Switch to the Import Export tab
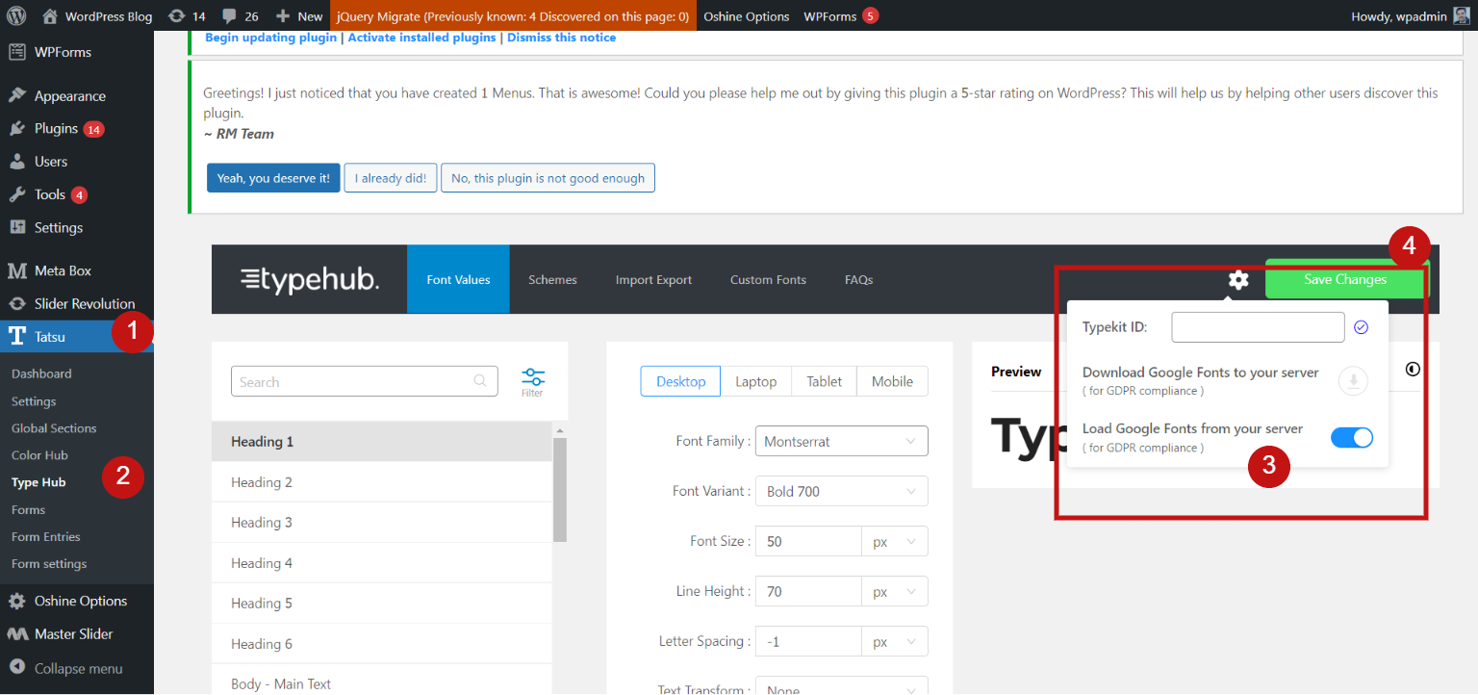 (653, 279)
